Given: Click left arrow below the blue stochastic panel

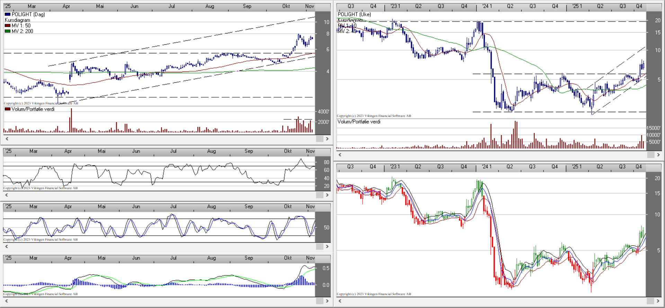Looking at the screenshot, I should pos(7,246).
